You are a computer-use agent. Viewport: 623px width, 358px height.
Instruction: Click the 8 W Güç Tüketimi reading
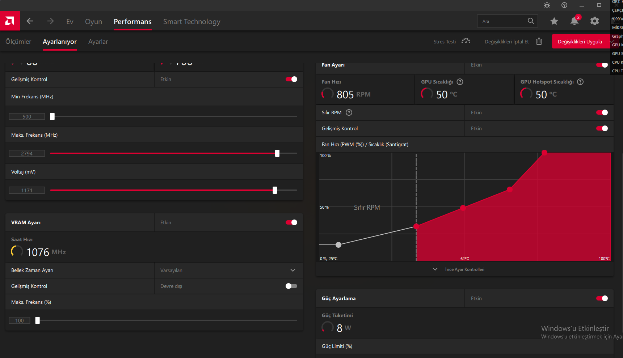344,328
